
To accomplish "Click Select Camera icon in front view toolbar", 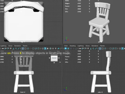I will (3, 49).
